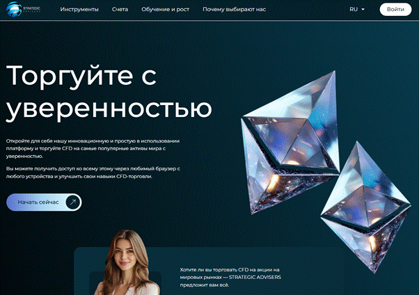Click the woman's portrait photo
Screen dimensions: 419x295
pyautogui.click(x=128, y=263)
